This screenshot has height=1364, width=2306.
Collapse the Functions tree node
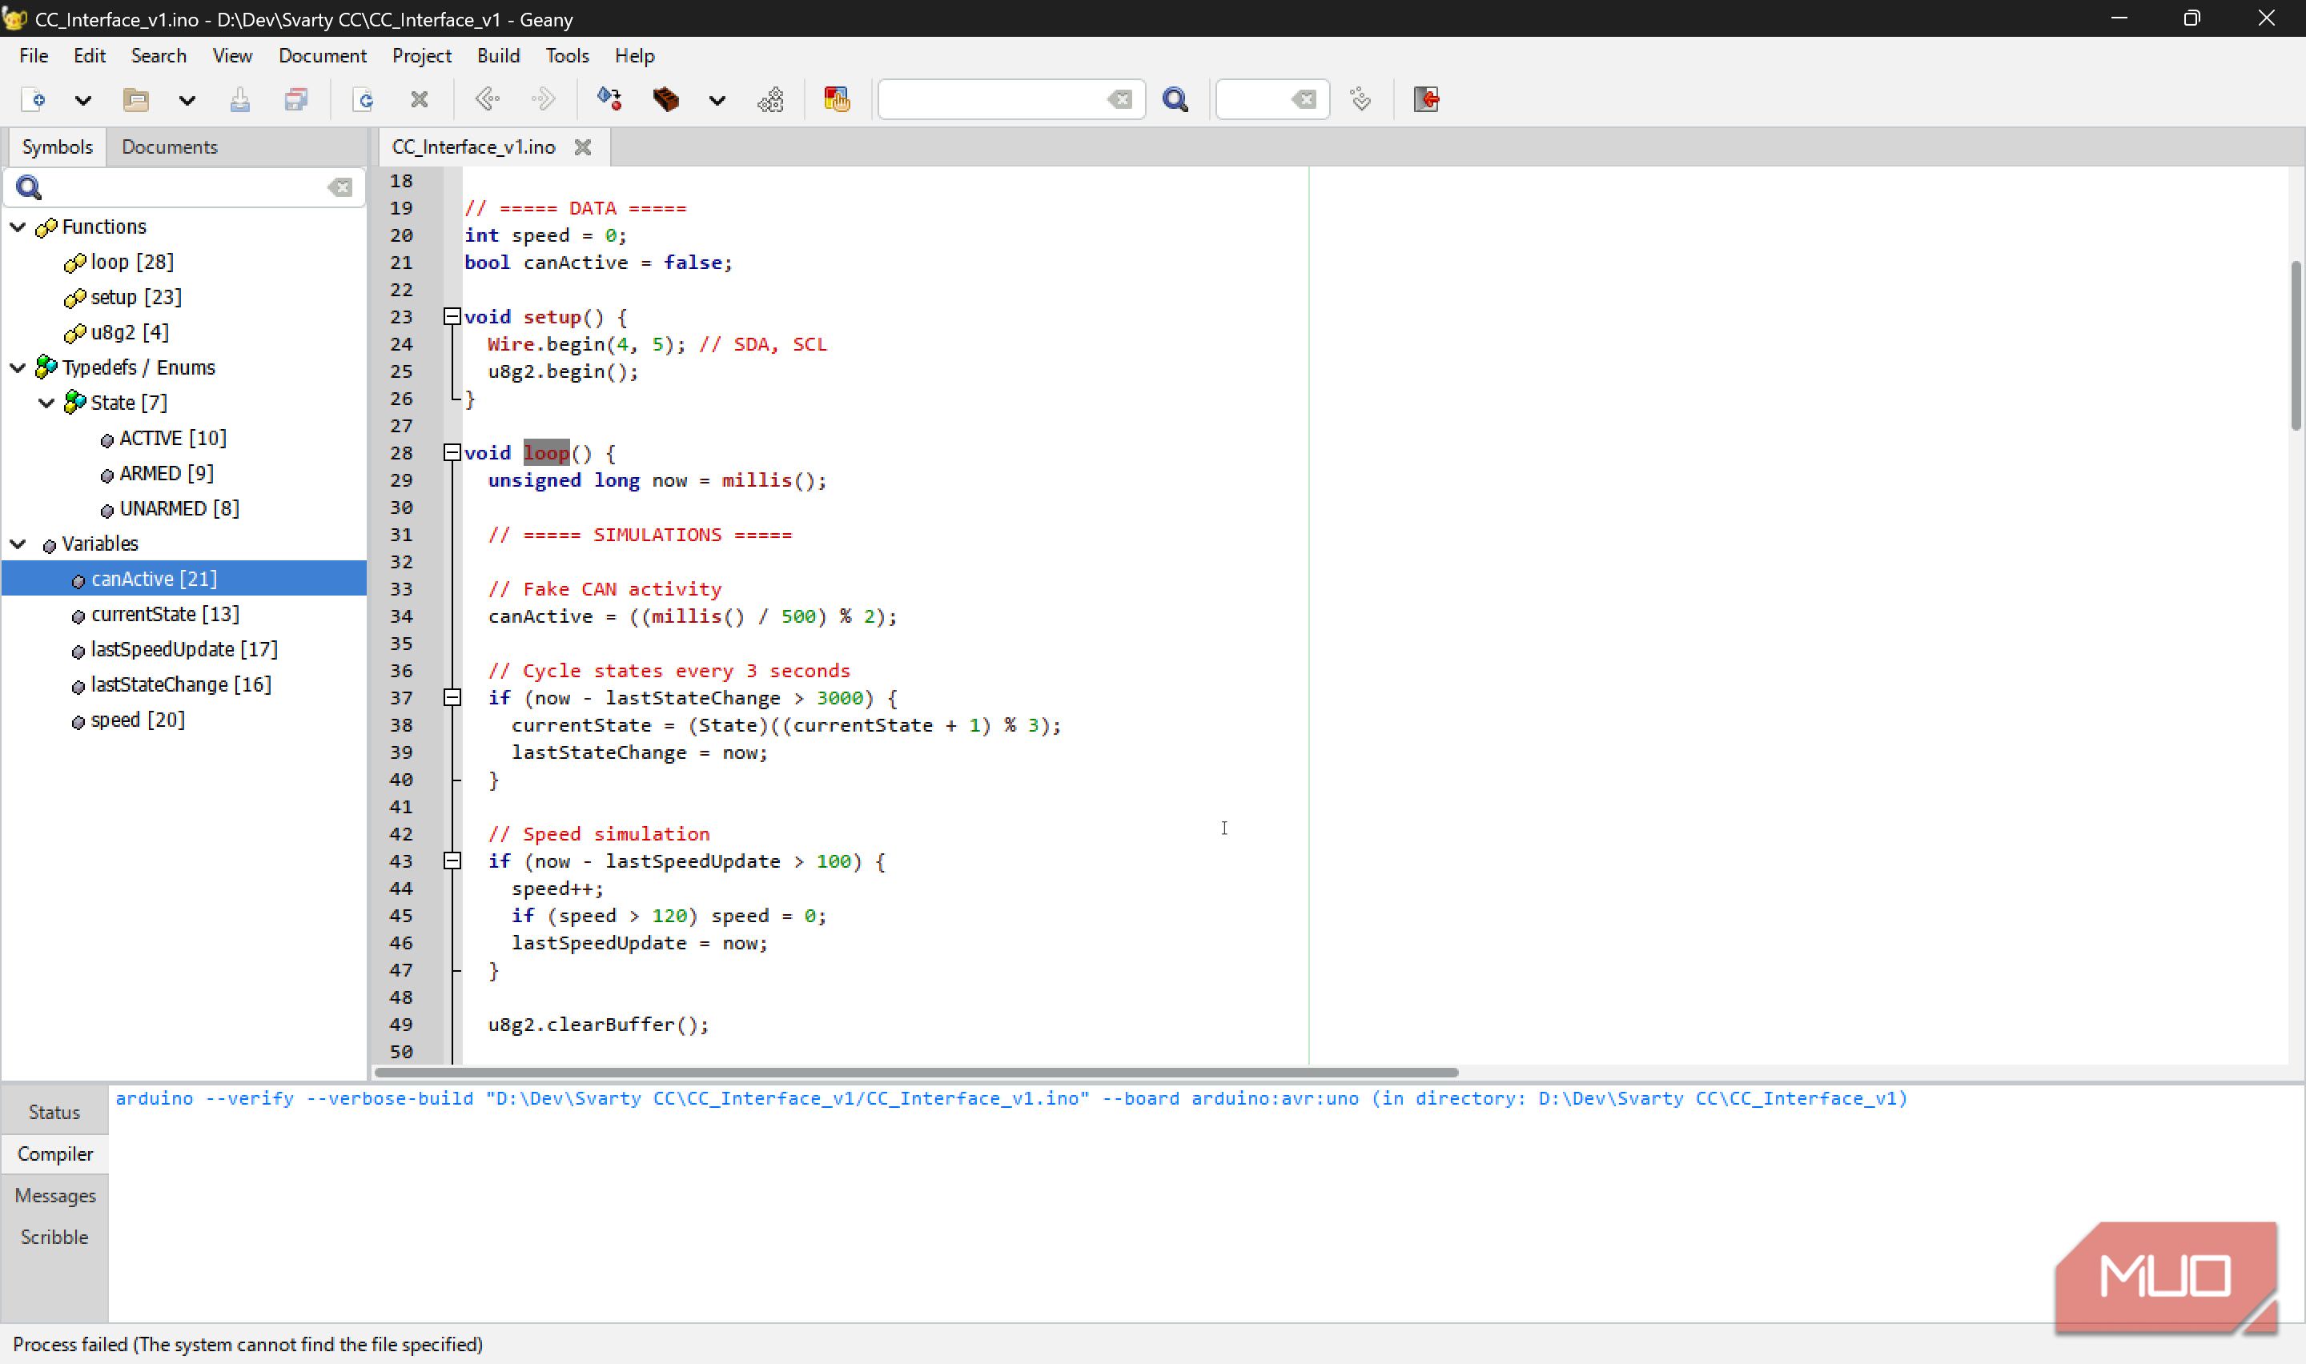click(18, 227)
